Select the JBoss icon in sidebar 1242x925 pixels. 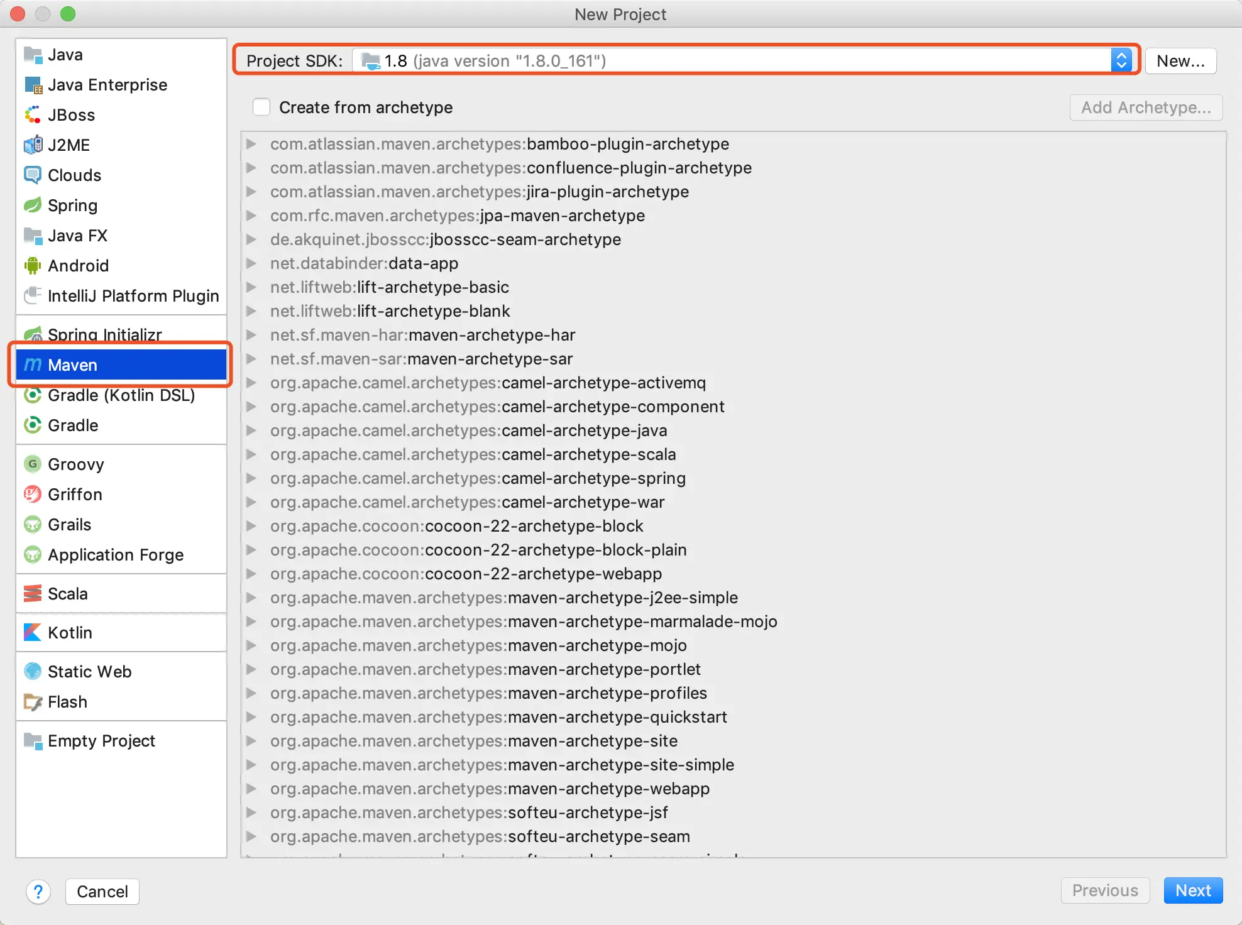pyautogui.click(x=33, y=115)
